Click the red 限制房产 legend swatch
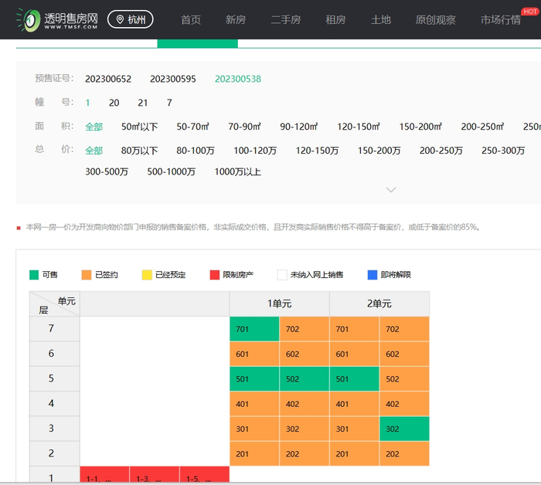Screen dimensions: 541x485 click(215, 275)
